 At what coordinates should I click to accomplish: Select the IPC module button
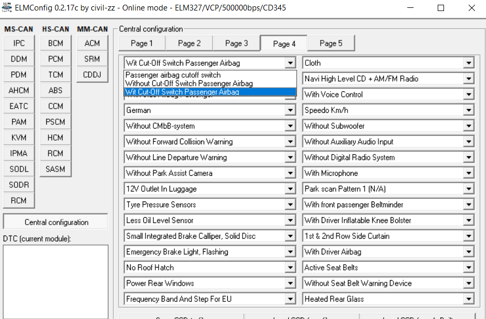click(19, 44)
